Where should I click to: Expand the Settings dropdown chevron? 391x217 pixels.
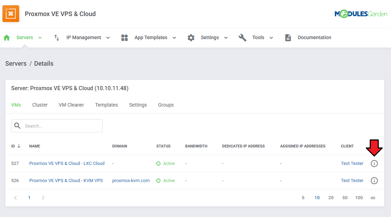[226, 38]
